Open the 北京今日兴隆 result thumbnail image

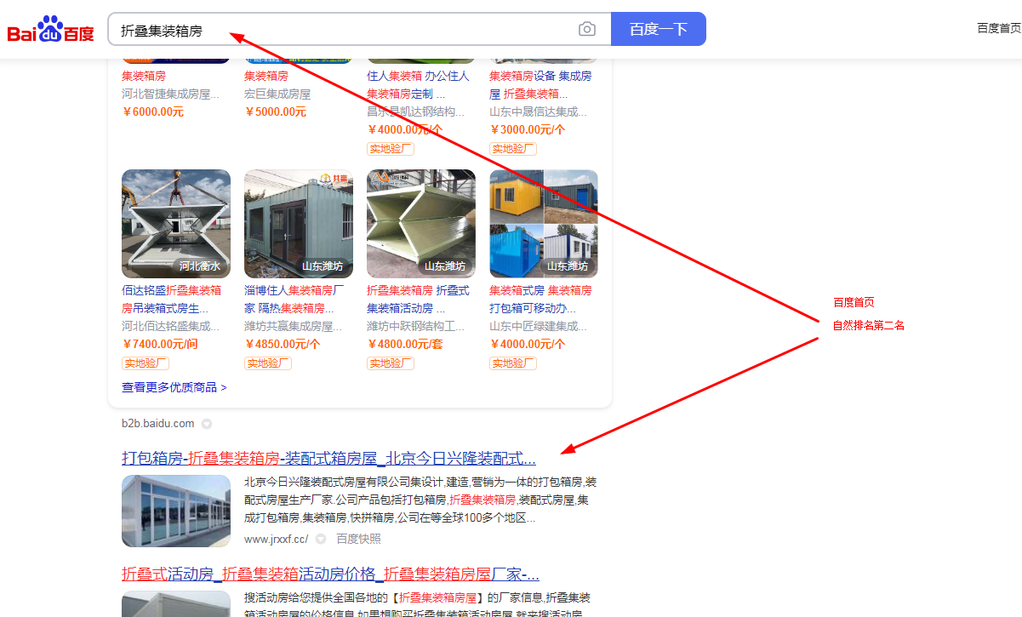176,511
